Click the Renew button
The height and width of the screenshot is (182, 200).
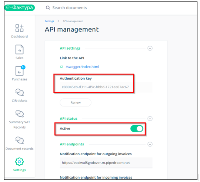click(76, 102)
